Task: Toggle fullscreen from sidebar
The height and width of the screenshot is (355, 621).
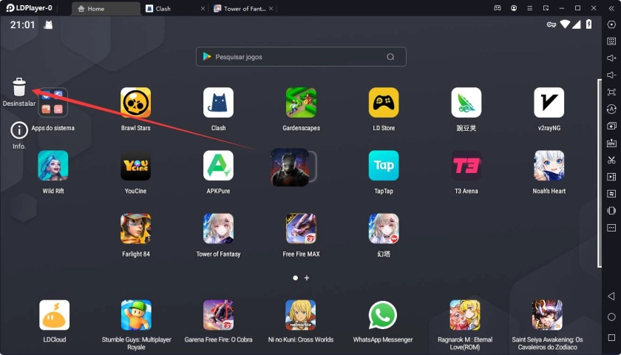Action: click(x=611, y=92)
